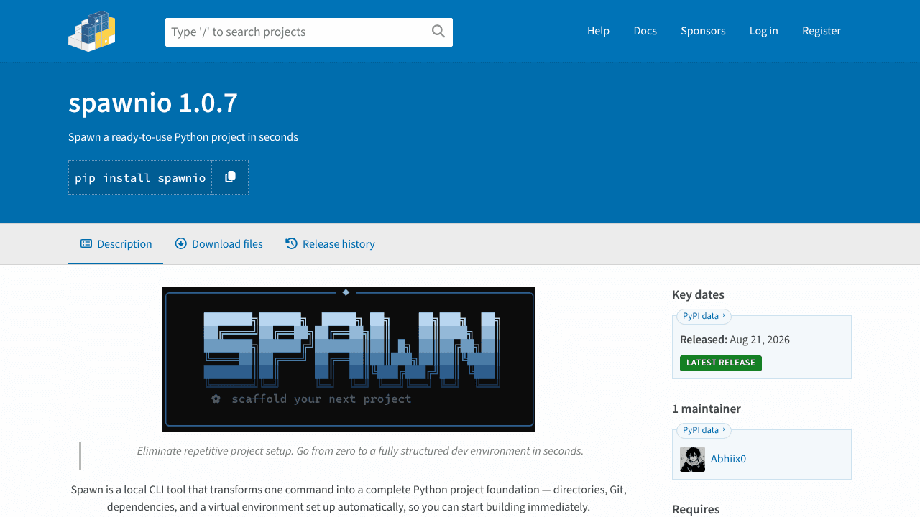This screenshot has height=517, width=920.
Task: Open the Help menu link
Action: point(598,31)
